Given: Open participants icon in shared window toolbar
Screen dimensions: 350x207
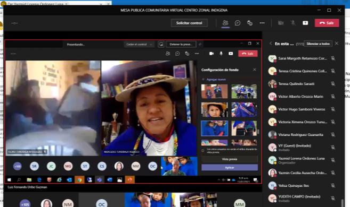Looking at the screenshot, I should click(168, 54).
